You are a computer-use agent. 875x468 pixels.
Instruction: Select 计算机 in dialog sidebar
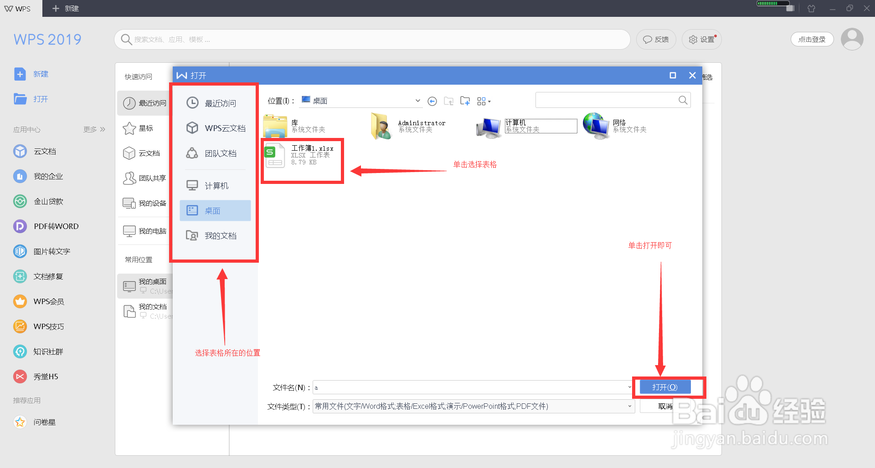point(215,186)
